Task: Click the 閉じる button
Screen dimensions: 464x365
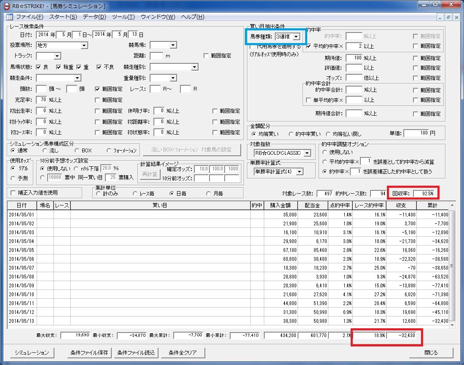Action: tap(431, 353)
